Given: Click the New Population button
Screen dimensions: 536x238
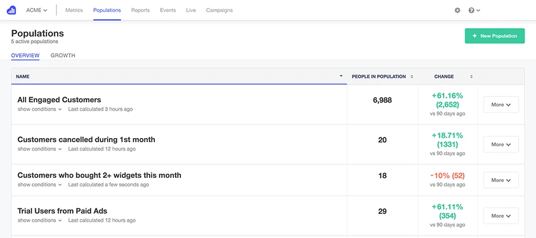Looking at the screenshot, I should 495,36.
